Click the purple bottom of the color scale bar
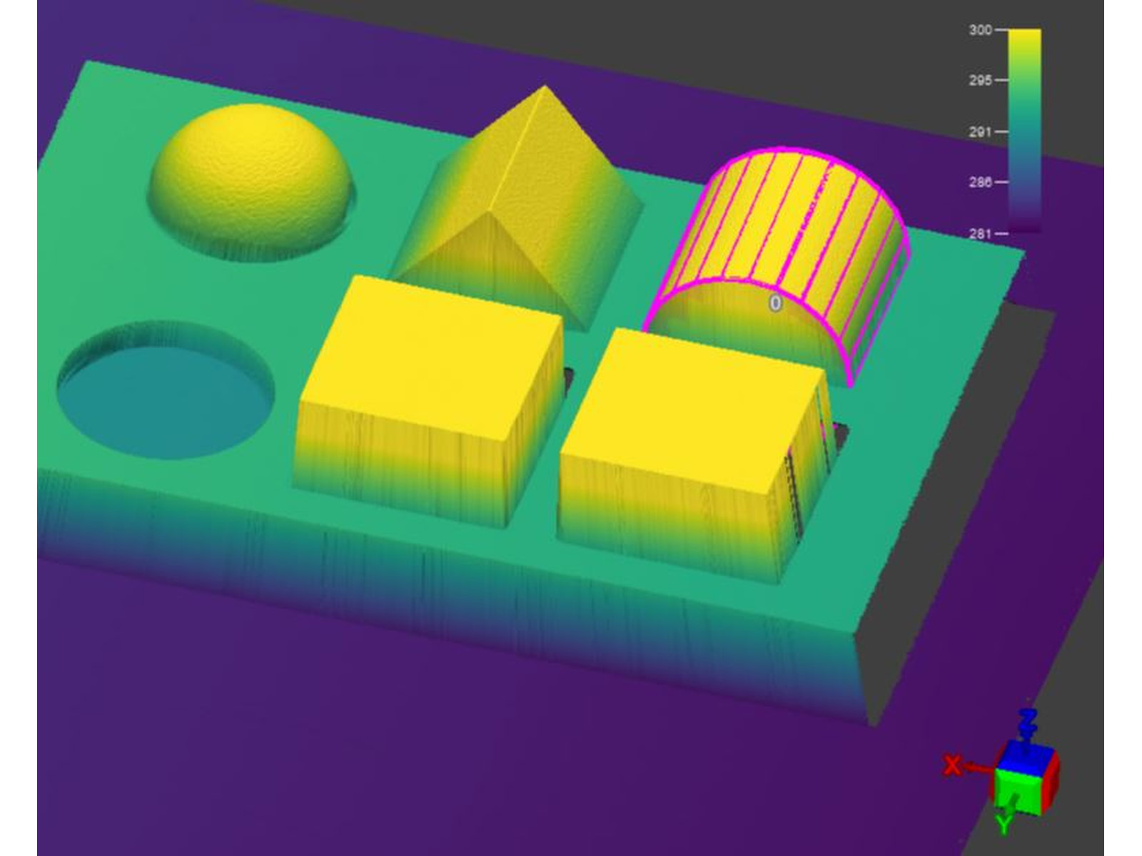This screenshot has height=856, width=1142. pyautogui.click(x=1024, y=223)
